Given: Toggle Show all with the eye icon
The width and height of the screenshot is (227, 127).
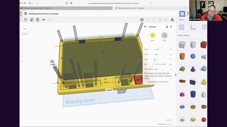Looking at the screenshot, I should [142, 20].
